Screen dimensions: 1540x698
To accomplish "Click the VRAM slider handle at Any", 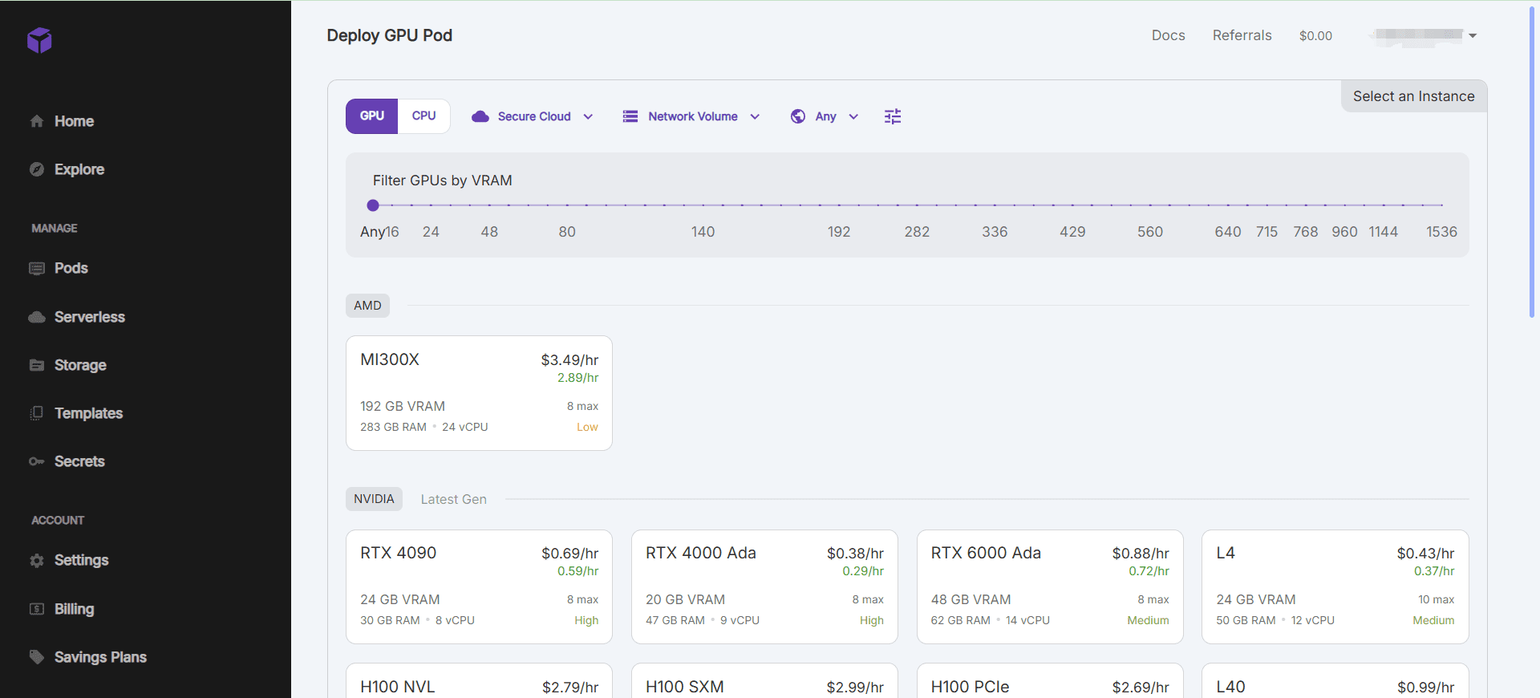I will tap(373, 205).
